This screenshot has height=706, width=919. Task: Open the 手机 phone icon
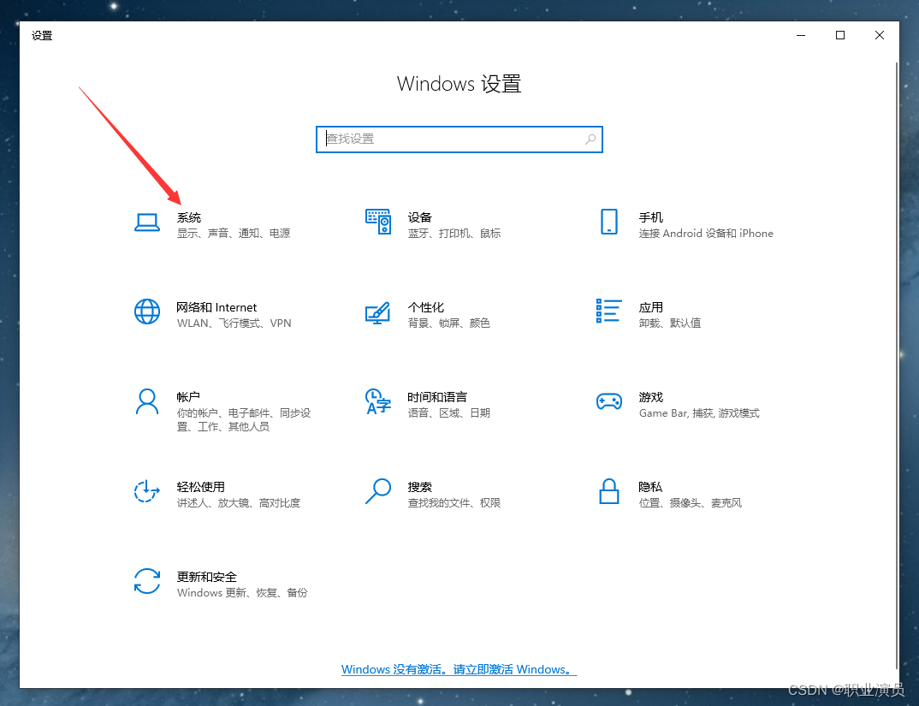click(x=609, y=222)
